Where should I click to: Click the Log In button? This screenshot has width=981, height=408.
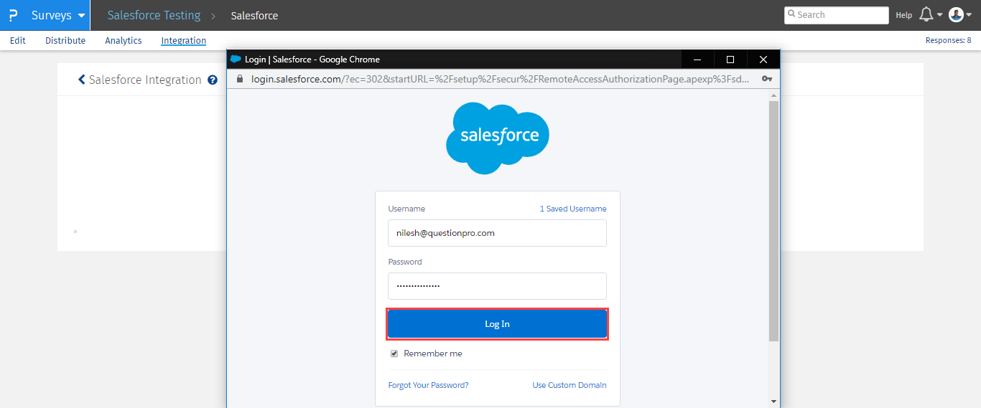[x=497, y=324]
